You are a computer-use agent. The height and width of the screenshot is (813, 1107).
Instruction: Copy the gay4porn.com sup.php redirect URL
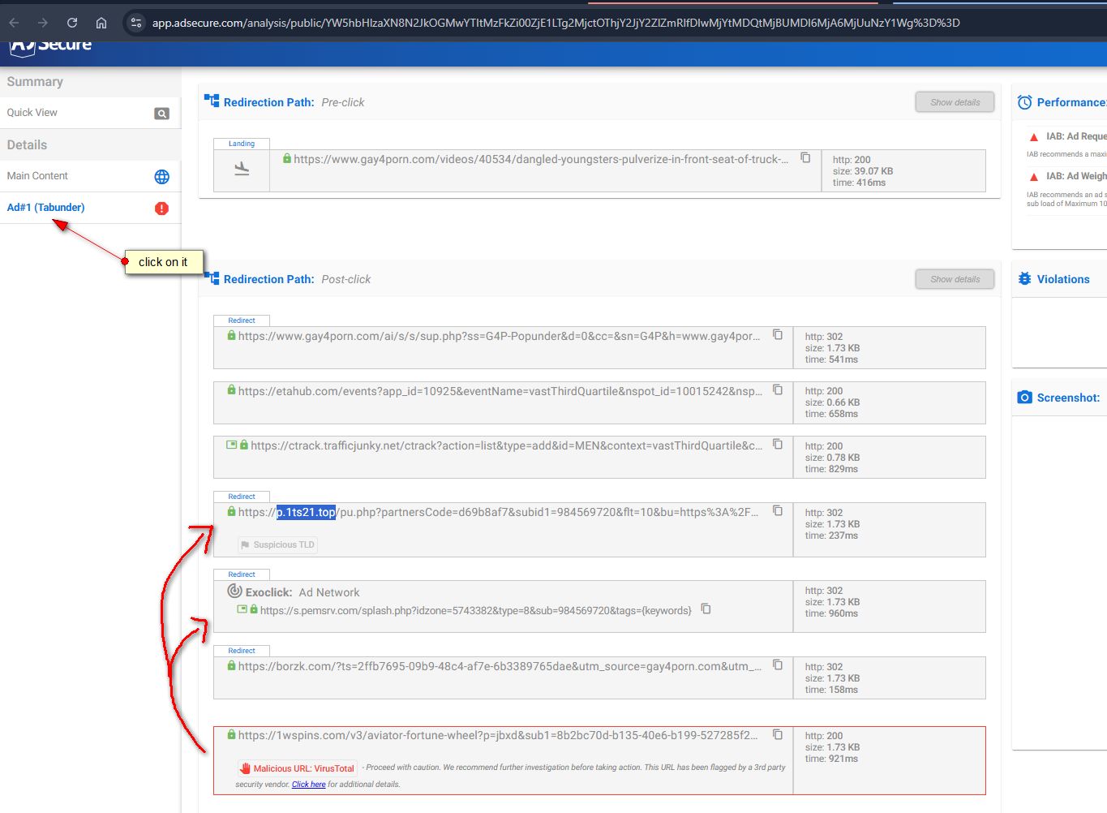(778, 335)
